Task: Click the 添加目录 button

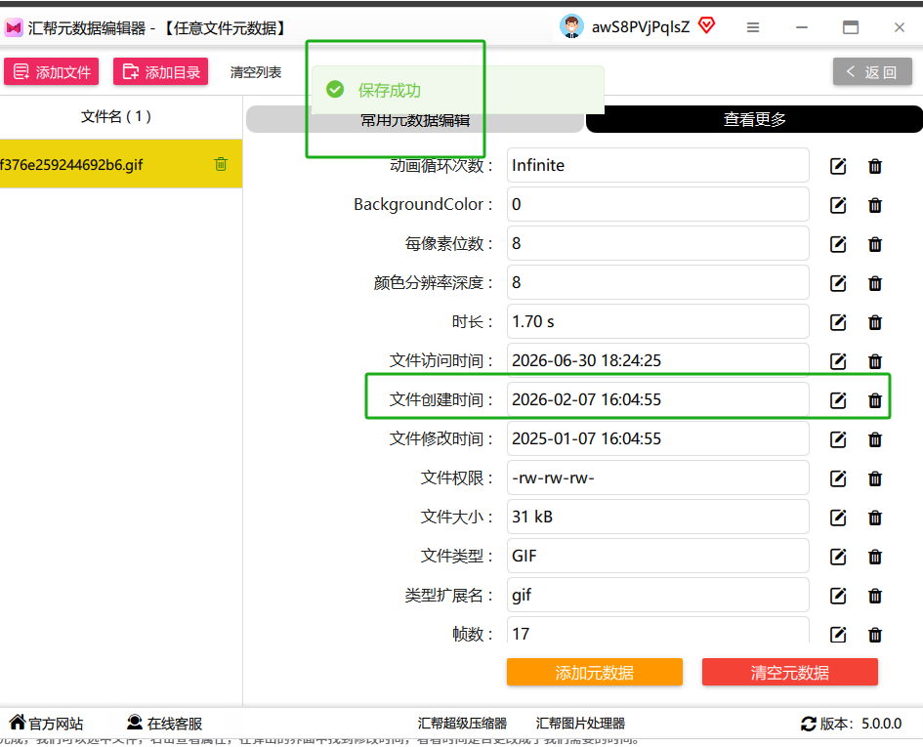Action: [x=161, y=72]
